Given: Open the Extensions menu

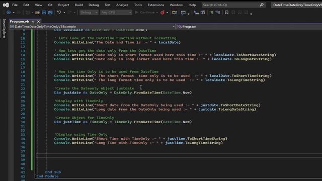Looking at the screenshot, I should 156,5.
